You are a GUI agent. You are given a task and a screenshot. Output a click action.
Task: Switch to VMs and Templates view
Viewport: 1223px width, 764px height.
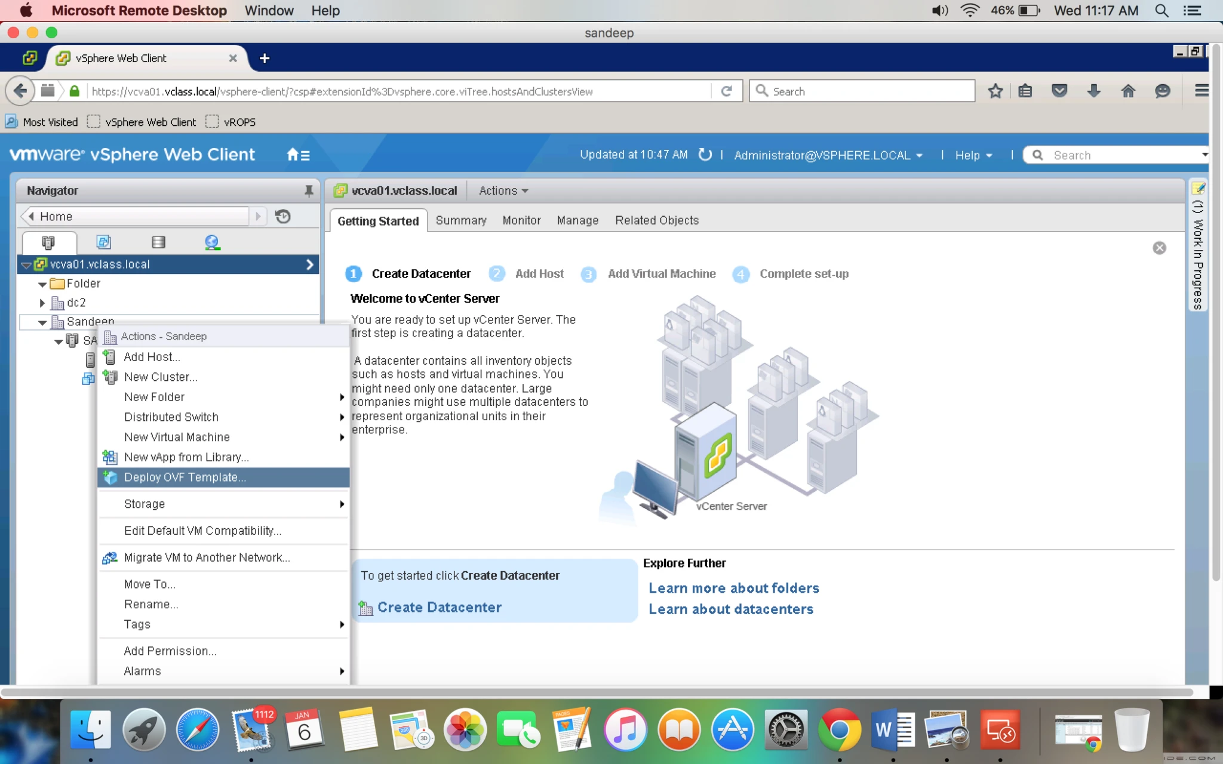[103, 242]
